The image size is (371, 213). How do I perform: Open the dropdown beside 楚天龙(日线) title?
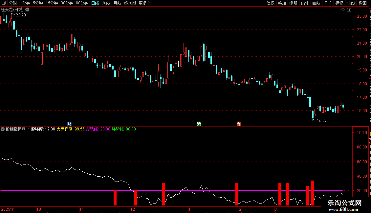pos(28,10)
